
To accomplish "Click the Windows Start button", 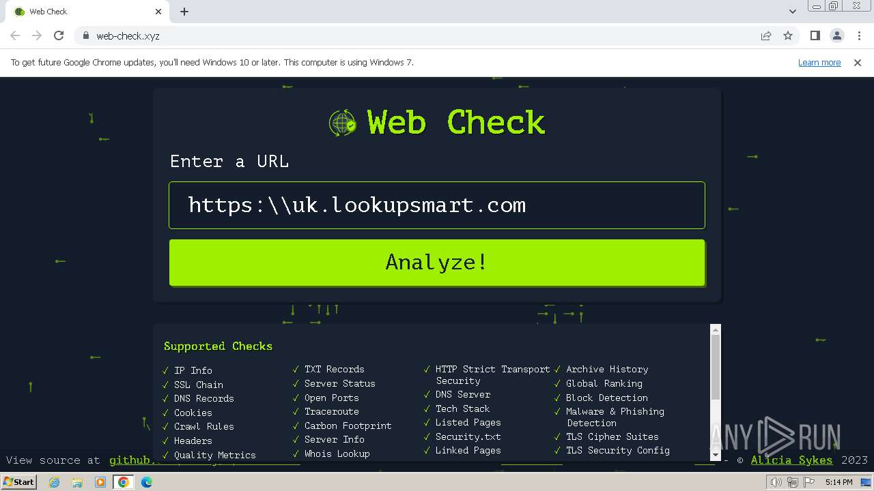I will (18, 481).
